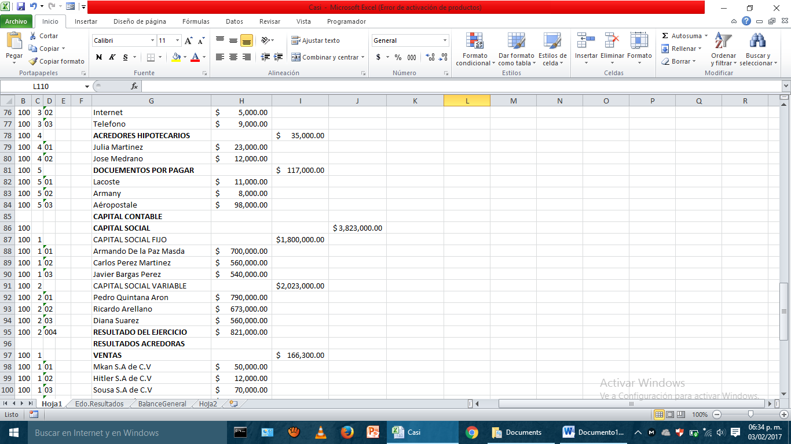
Task: Click the percentage format icon
Action: tap(397, 58)
